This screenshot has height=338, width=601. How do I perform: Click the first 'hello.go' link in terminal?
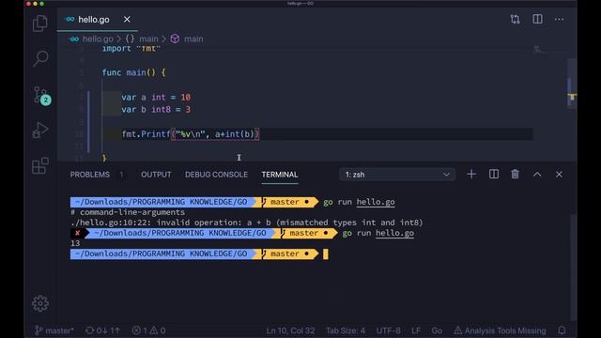click(x=376, y=202)
